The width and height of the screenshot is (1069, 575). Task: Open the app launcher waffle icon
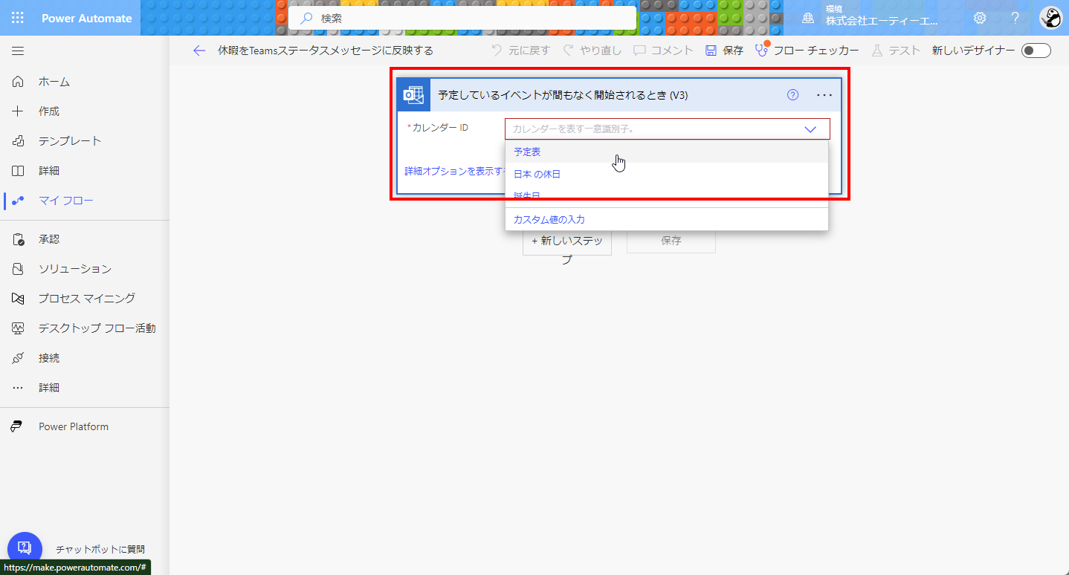(18, 18)
